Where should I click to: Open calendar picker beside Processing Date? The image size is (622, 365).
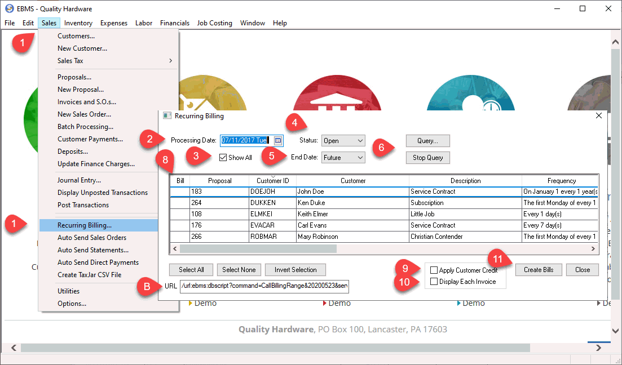click(277, 140)
